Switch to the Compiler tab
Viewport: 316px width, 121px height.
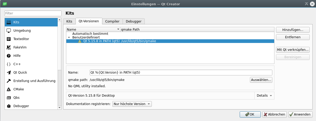tap(112, 21)
